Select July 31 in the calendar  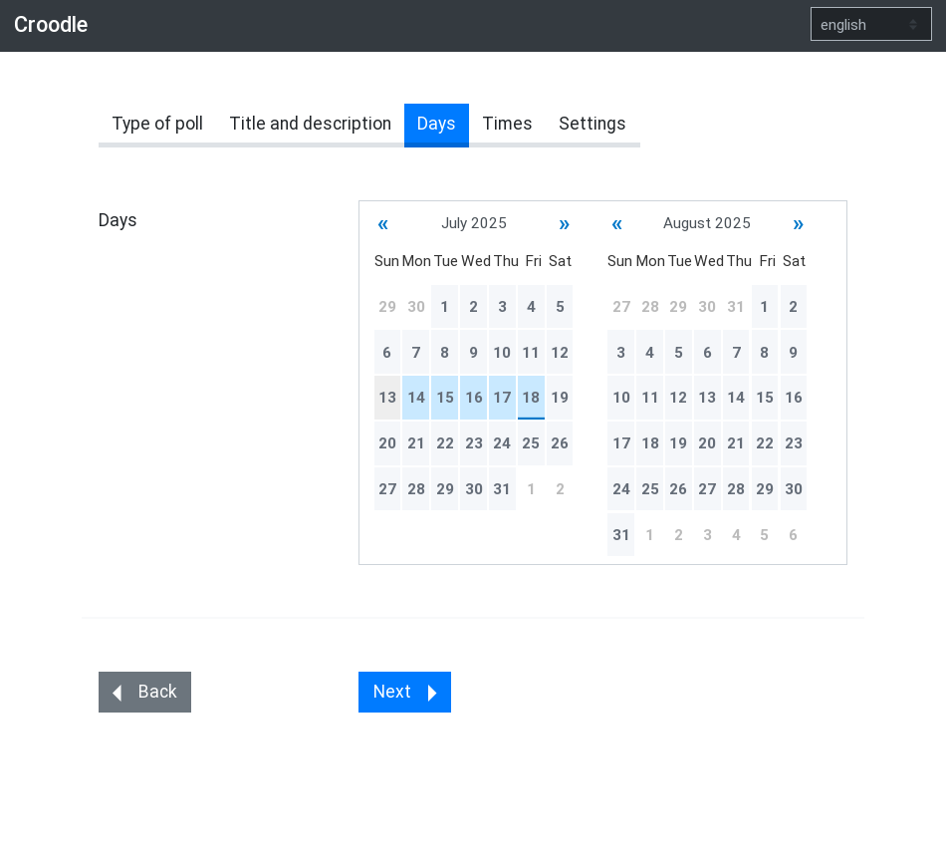point(502,489)
